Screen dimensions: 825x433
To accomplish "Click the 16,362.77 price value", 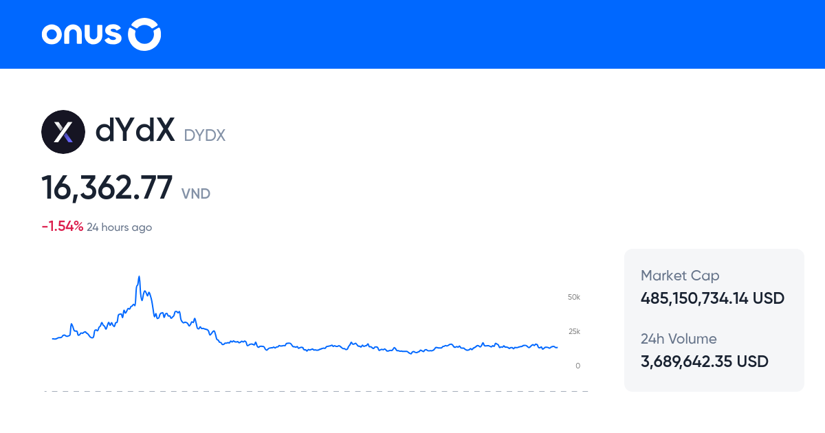I will pos(107,188).
